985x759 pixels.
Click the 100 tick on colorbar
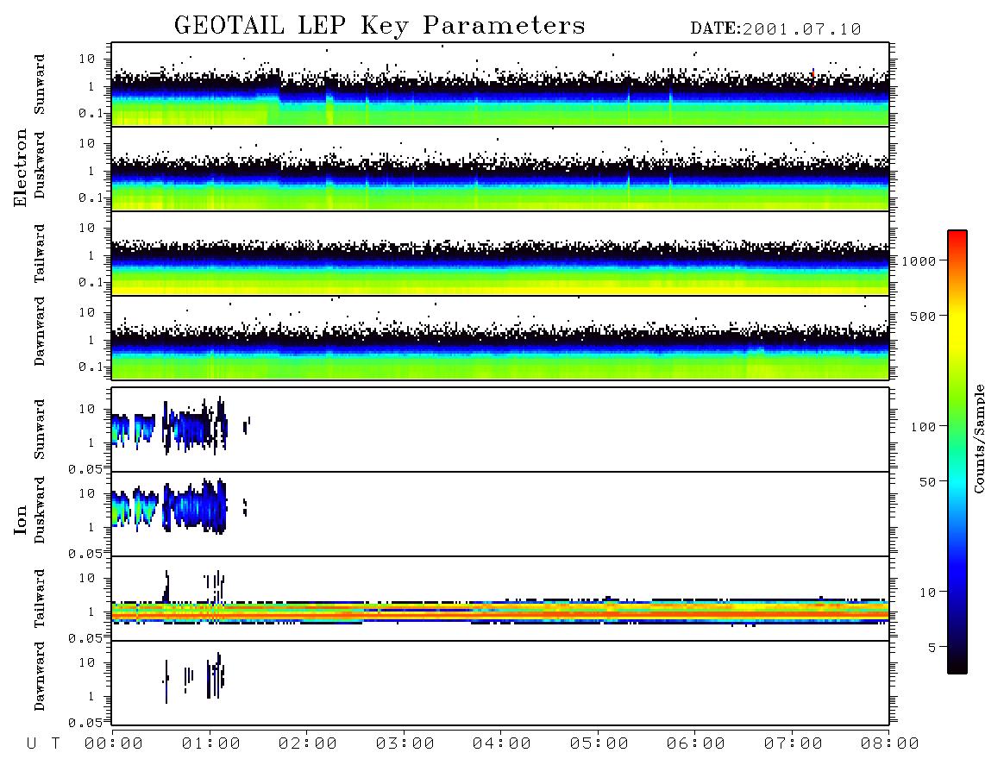tap(923, 427)
